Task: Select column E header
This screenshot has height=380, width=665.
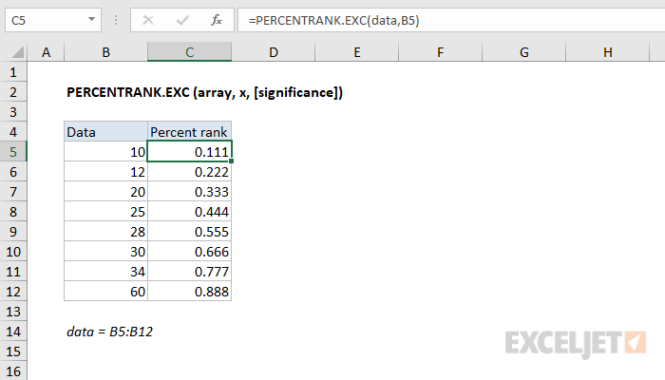Action: (x=356, y=52)
